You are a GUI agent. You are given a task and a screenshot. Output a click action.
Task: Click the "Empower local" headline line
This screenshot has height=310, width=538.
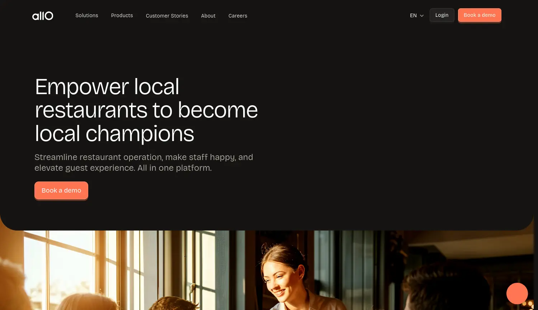(107, 87)
